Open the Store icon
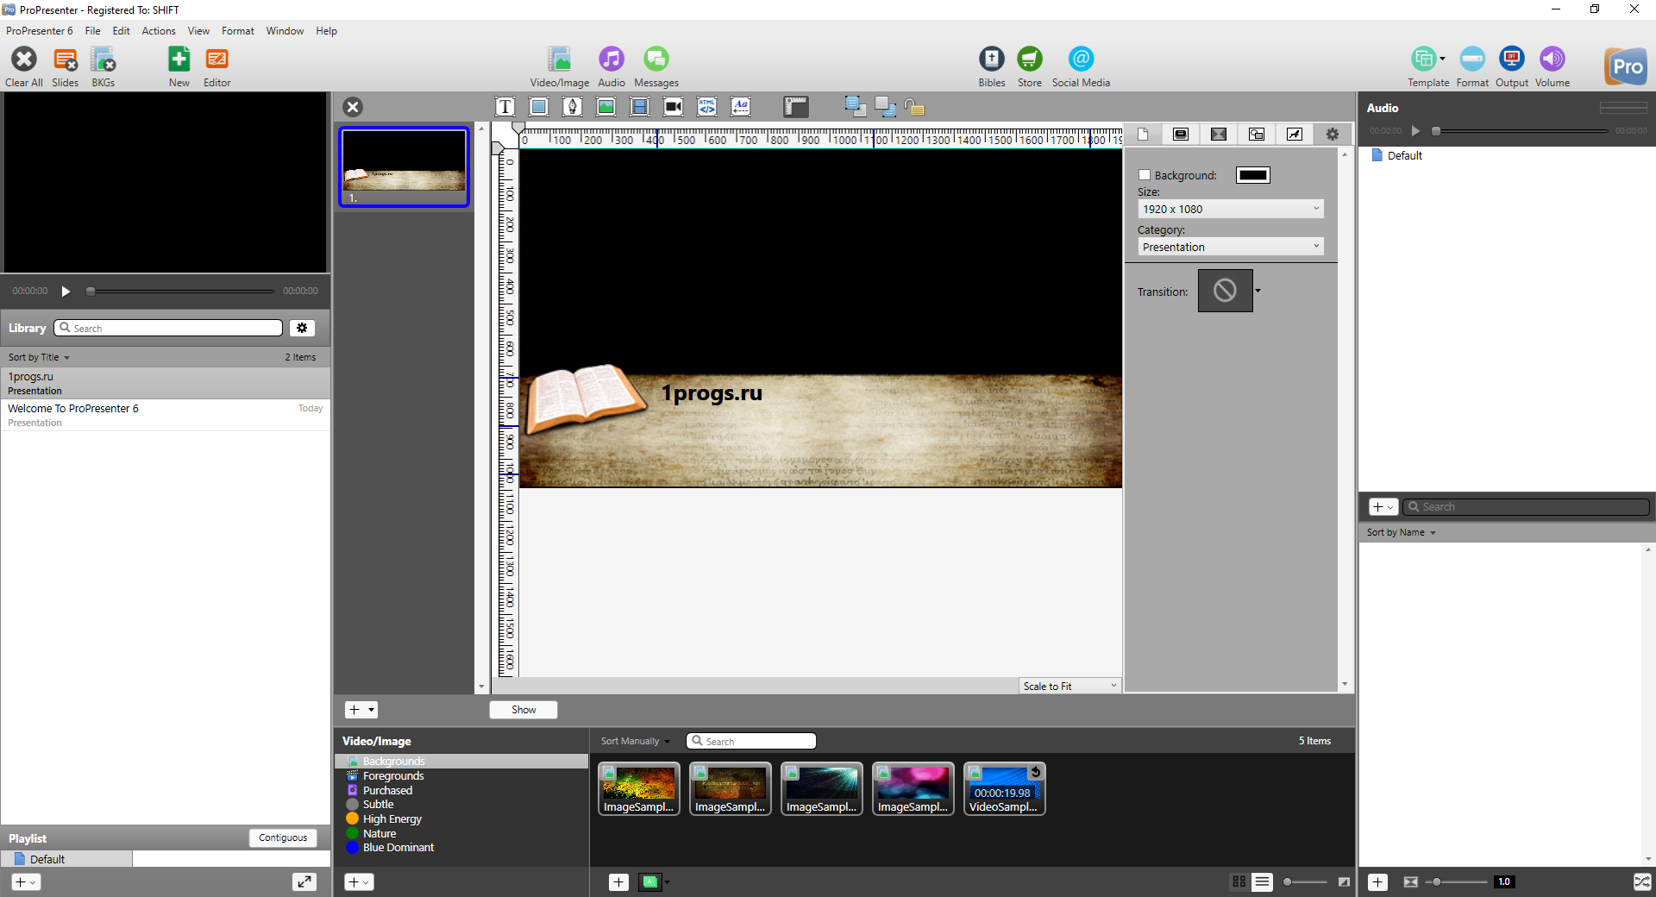Image resolution: width=1656 pixels, height=897 pixels. tap(1030, 60)
